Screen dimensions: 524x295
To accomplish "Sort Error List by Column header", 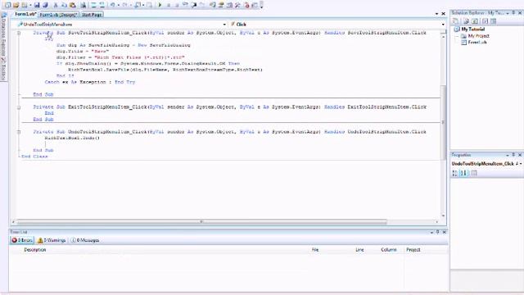I will point(389,250).
